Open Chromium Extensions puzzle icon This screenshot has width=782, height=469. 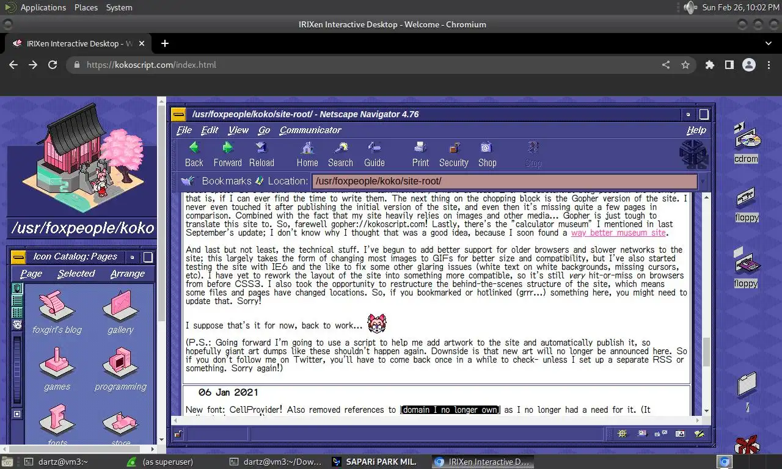[x=709, y=65]
